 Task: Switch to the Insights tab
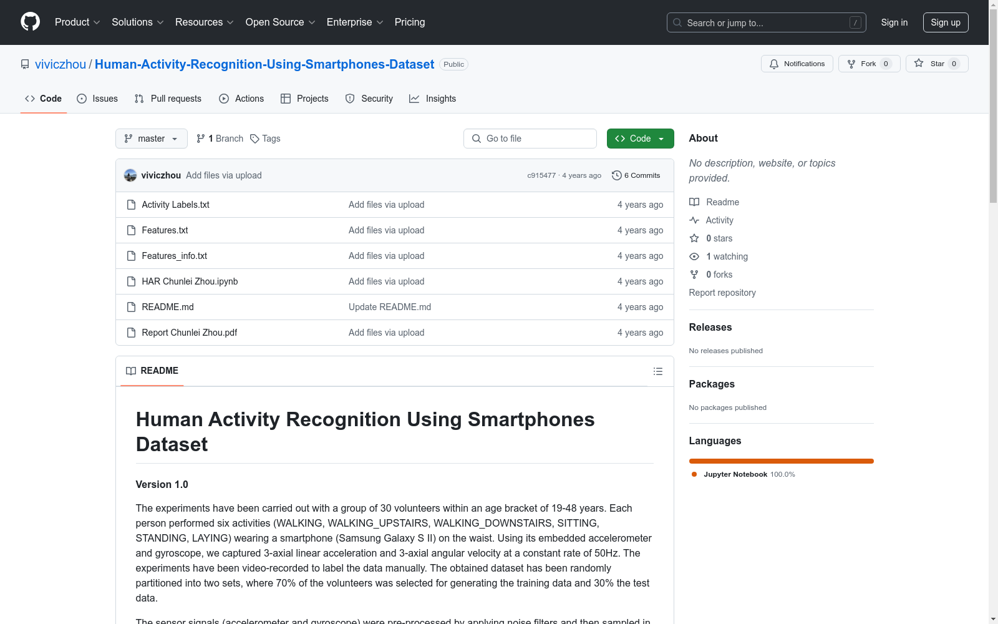[x=433, y=99]
